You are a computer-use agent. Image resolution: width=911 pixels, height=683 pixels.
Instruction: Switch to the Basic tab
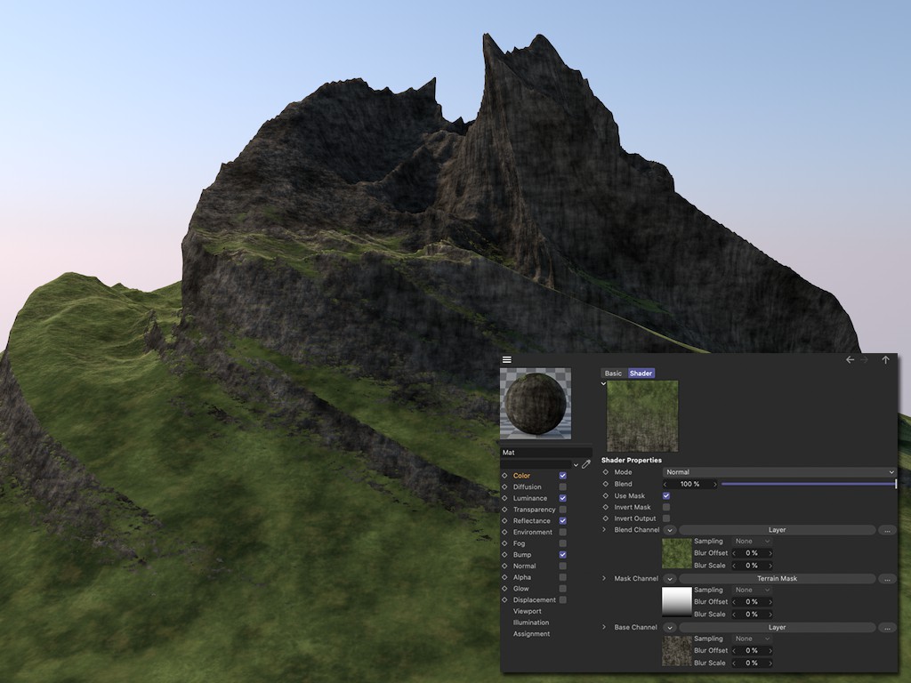[x=613, y=374]
